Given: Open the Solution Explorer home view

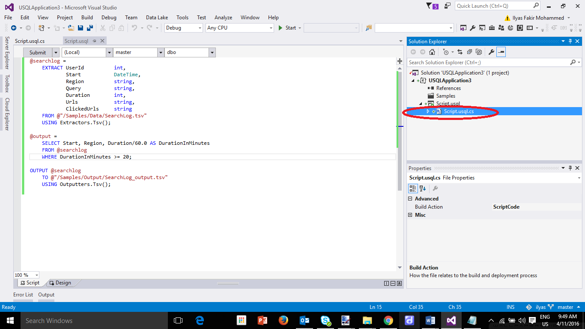Looking at the screenshot, I should 432,52.
